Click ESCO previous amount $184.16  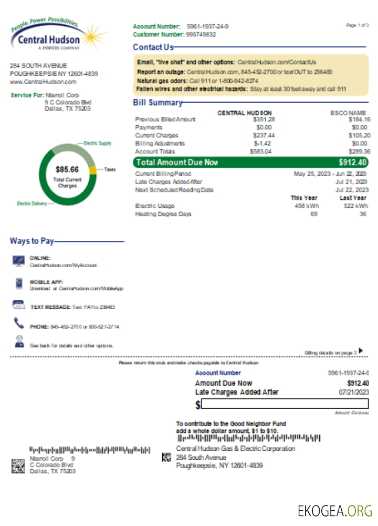[359, 119]
